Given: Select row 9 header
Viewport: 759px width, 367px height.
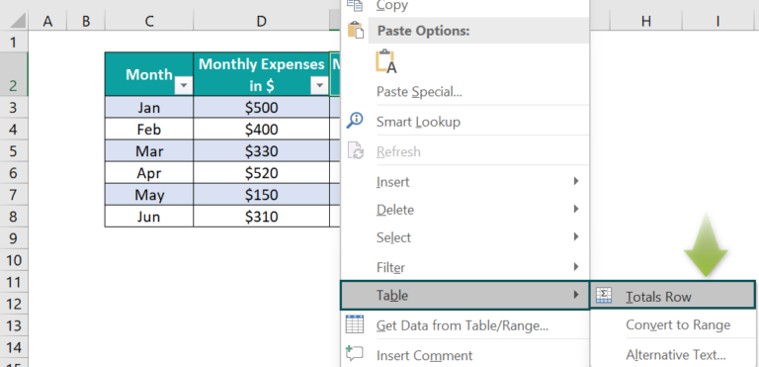Looking at the screenshot, I should [14, 237].
